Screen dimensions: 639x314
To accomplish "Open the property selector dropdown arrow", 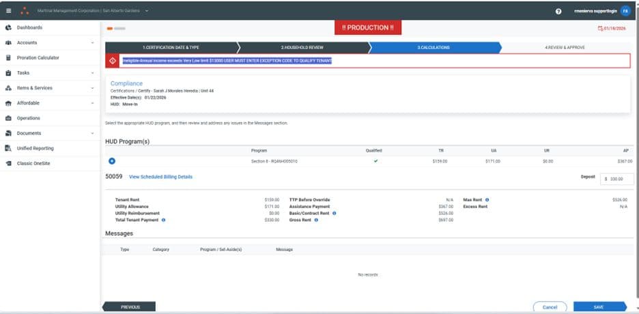I will click(x=147, y=11).
